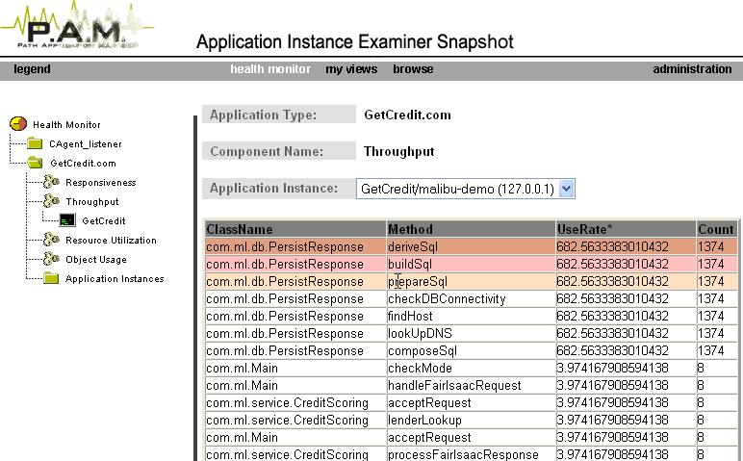Image resolution: width=743 pixels, height=461 pixels.
Task: Click the Count 8 in lenderLookup row
Action: 717,421
